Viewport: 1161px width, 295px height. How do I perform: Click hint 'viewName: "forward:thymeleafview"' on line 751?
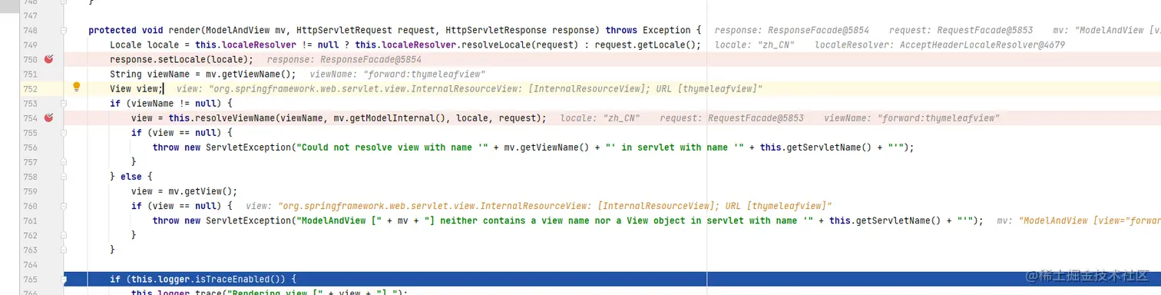coord(398,74)
